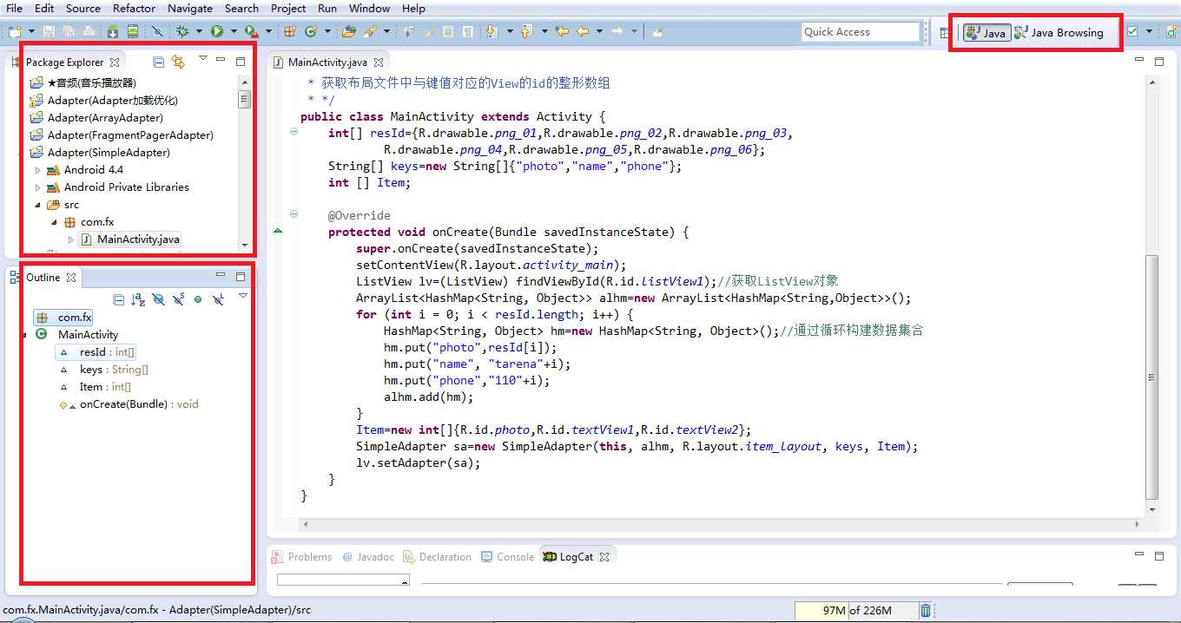Click the Open Perspective icon
1181x623 pixels.
(x=945, y=32)
